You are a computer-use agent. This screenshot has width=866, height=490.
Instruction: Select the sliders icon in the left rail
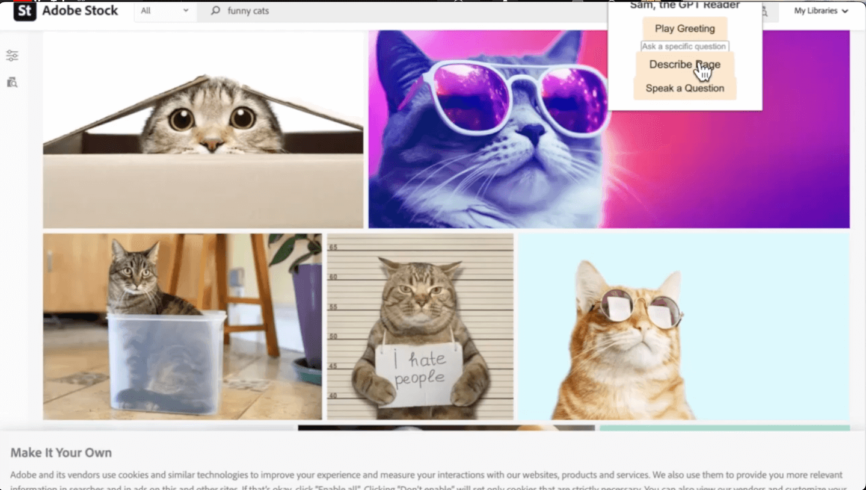(12, 55)
